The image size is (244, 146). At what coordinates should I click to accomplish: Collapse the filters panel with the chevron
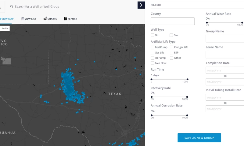click(x=141, y=5)
